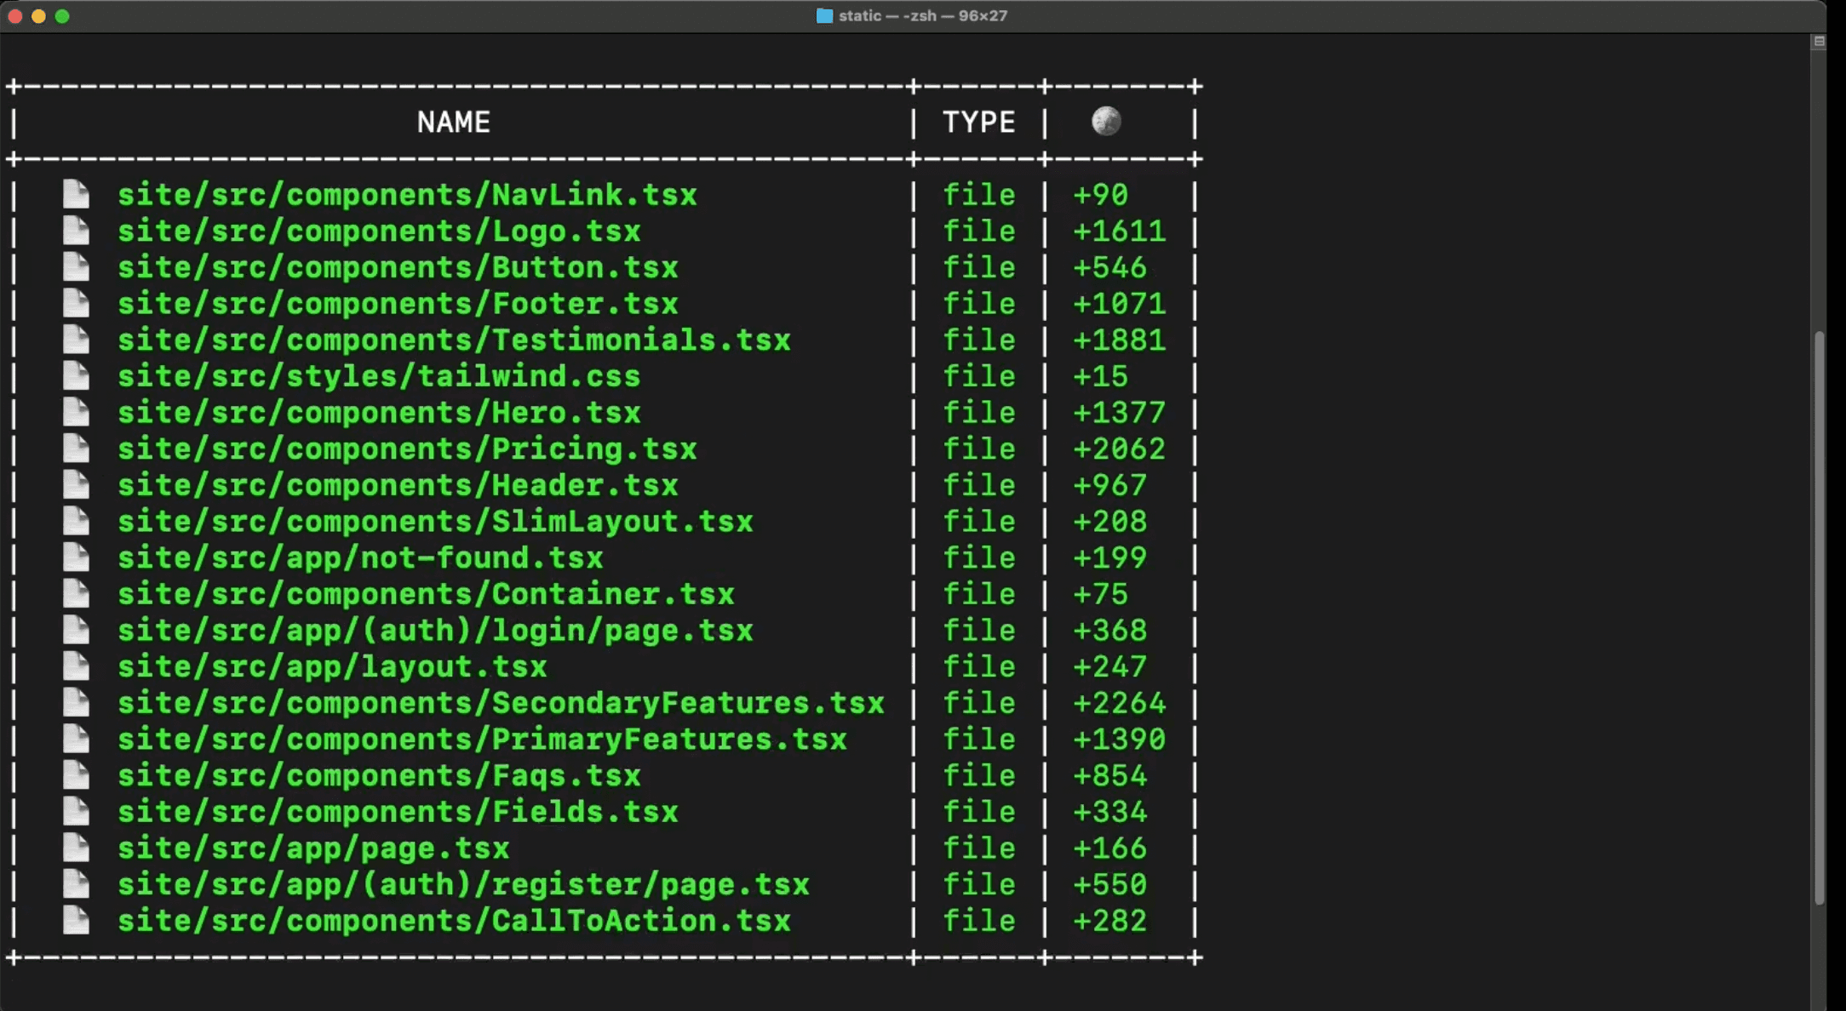Click the path site/src/components/CallToAction.tsx
Screen dimensions: 1846x1011
coord(454,922)
